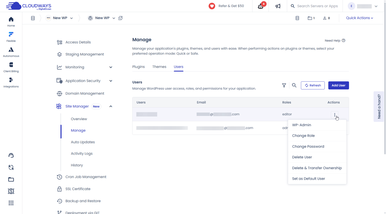Click the dollar billing icon in the left rail
The width and height of the screenshot is (386, 214).
click(11, 191)
